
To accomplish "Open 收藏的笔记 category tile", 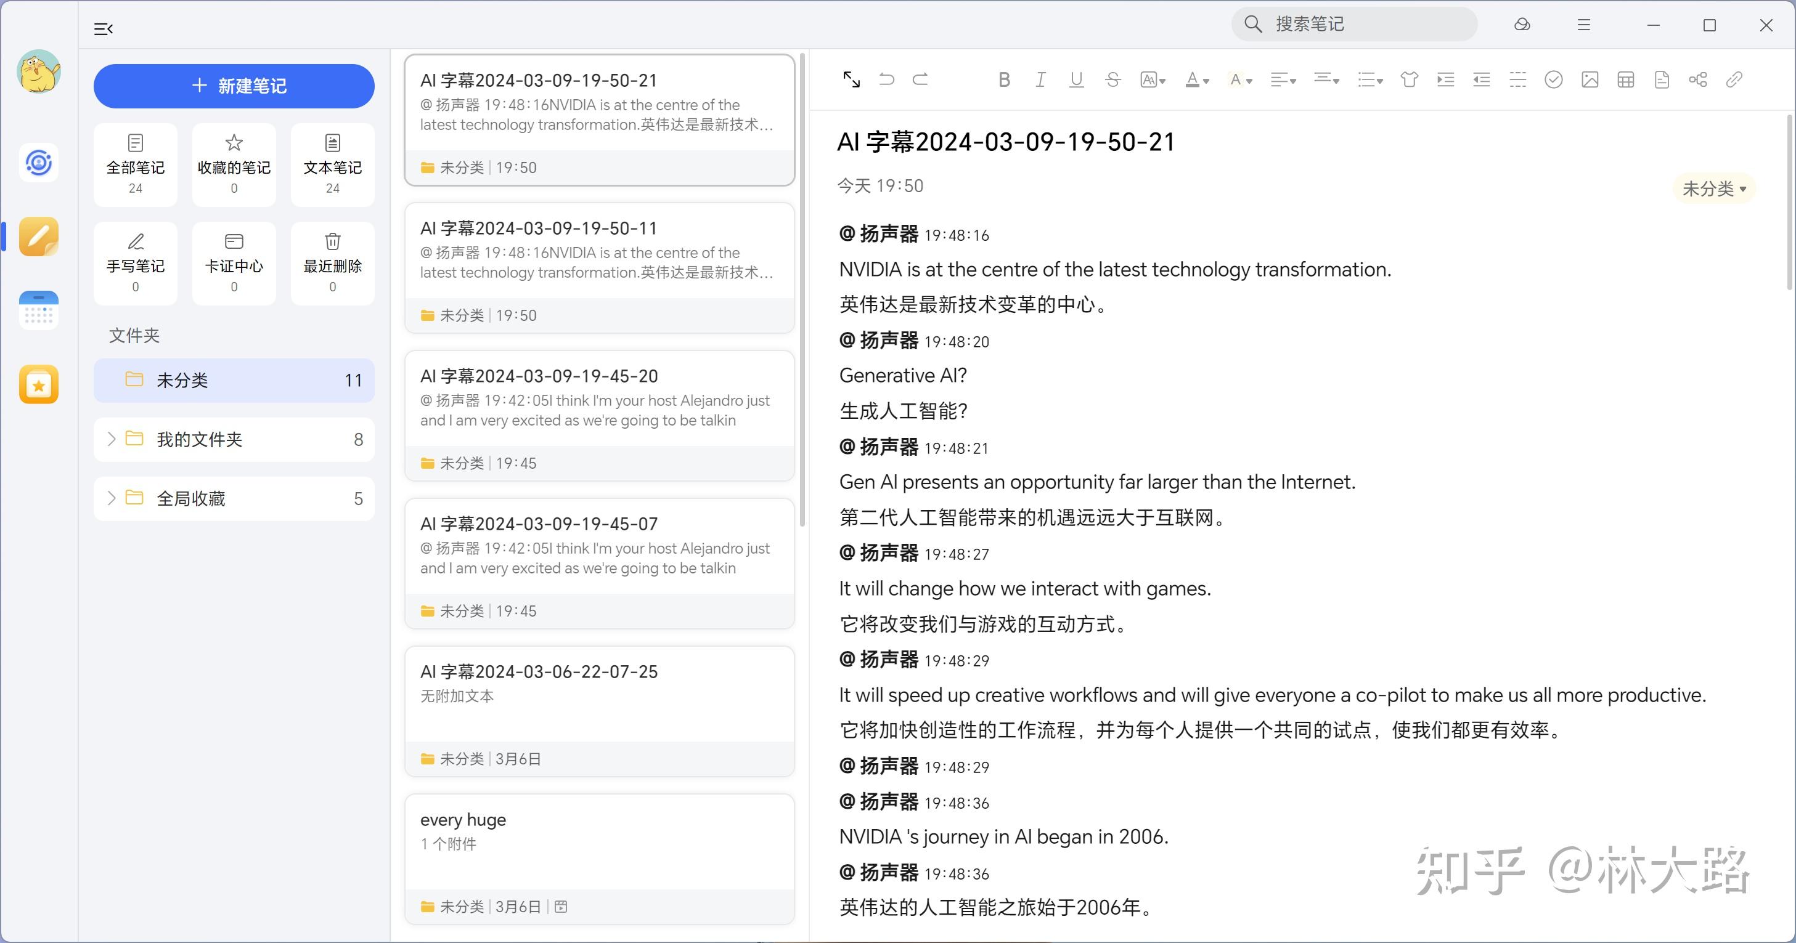I will [234, 164].
